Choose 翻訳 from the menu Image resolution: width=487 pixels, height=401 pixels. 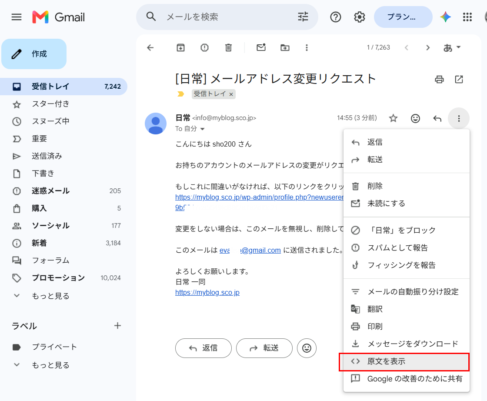coord(406,309)
